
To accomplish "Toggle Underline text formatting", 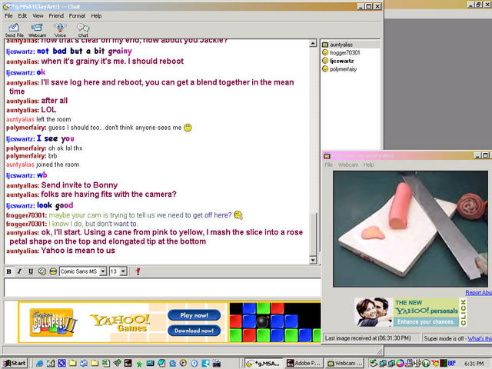I will tap(31, 271).
